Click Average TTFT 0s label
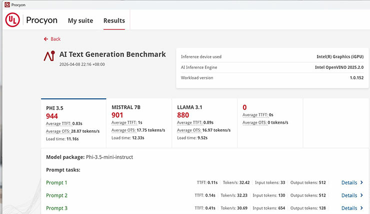The height and width of the screenshot is (214, 370). tap(258, 115)
